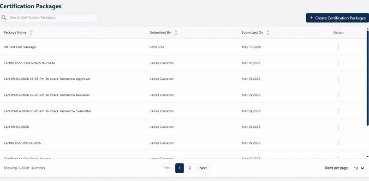Focus the Search Certification Packages field
The height and width of the screenshot is (181, 369).
(x=53, y=18)
